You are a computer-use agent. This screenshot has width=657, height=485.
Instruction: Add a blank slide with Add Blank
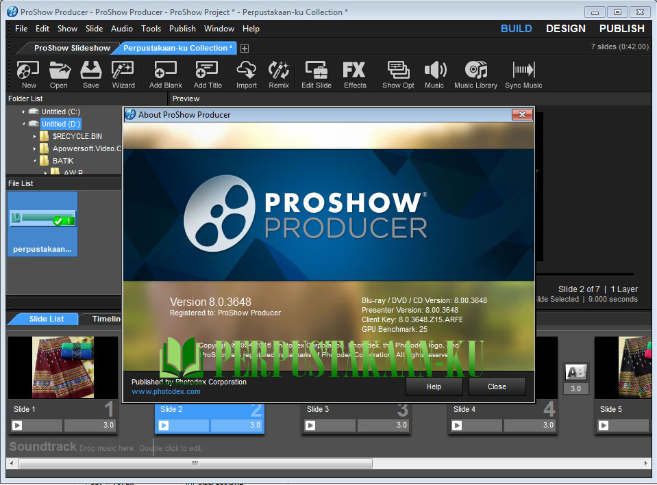click(x=166, y=75)
